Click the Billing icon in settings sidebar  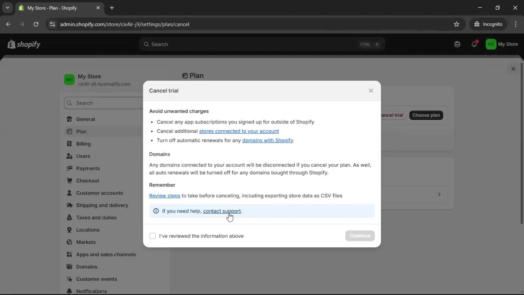[x=69, y=144]
